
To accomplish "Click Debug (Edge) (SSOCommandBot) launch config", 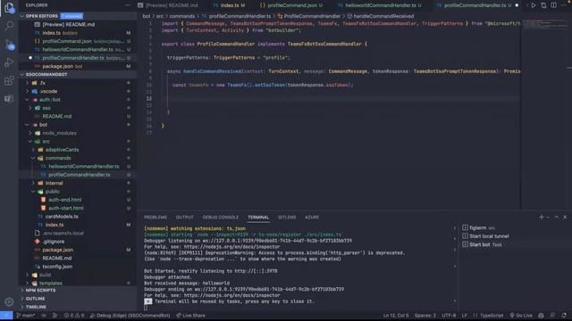I will point(130,316).
